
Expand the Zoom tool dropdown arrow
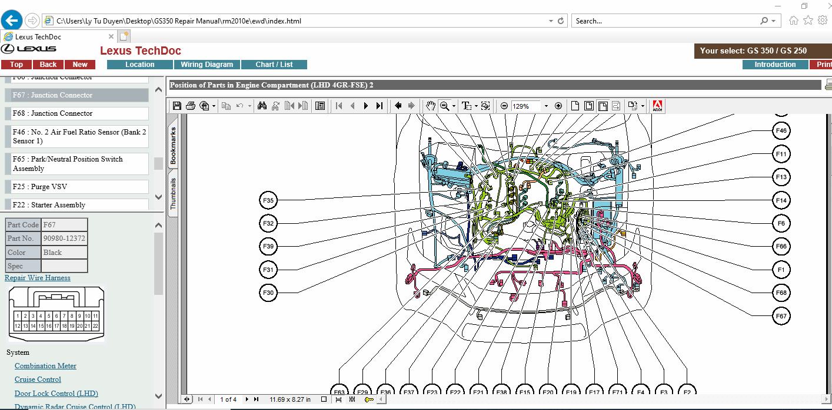[454, 106]
